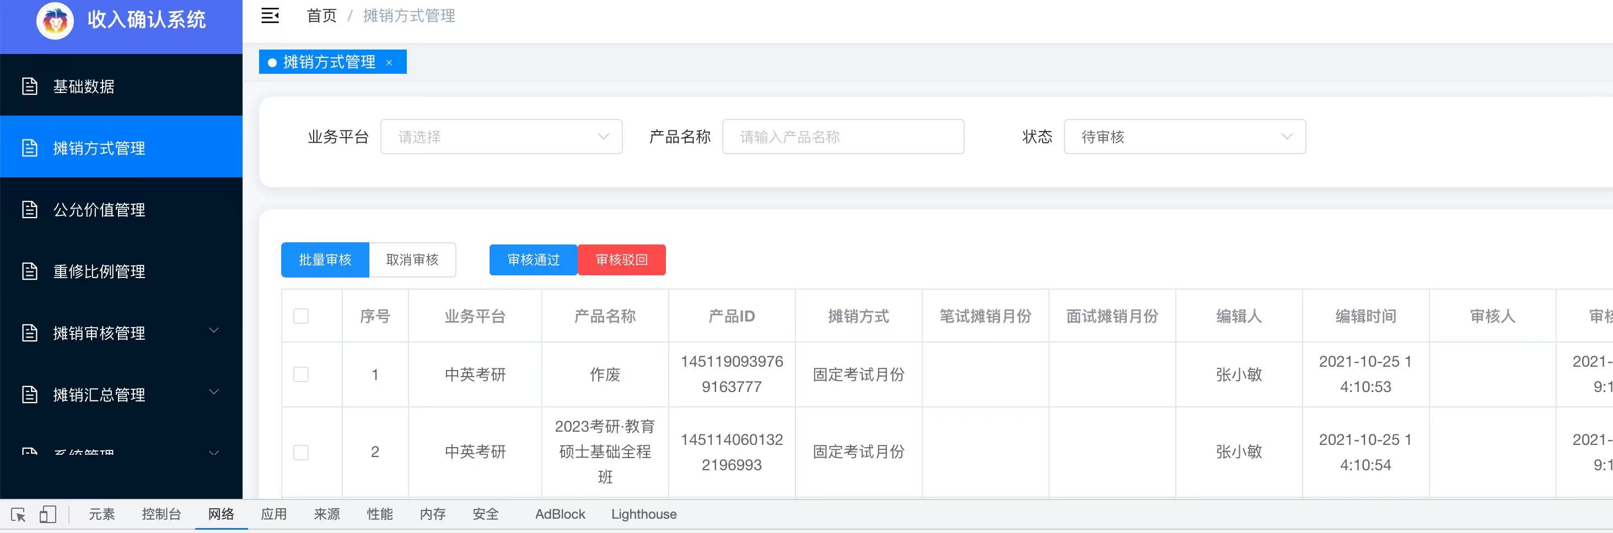
Task: Click the 公允价值管理 document icon
Action: (29, 210)
